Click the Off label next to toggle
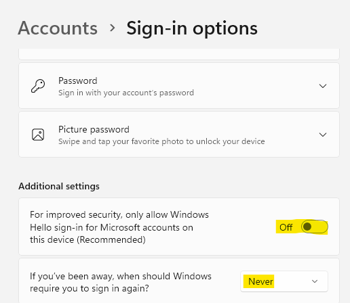Viewport: 350px width, 303px height. (x=286, y=227)
